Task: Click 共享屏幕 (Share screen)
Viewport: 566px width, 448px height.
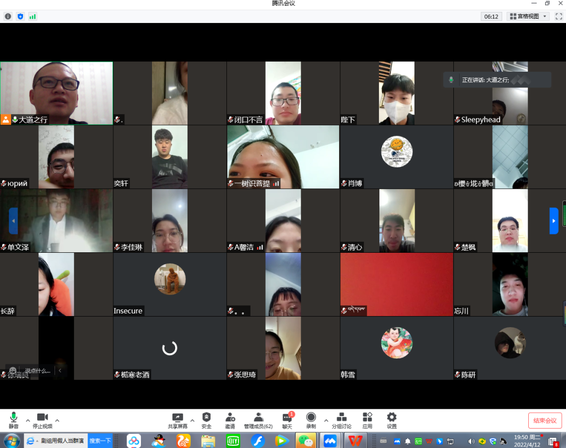Action: tap(177, 420)
